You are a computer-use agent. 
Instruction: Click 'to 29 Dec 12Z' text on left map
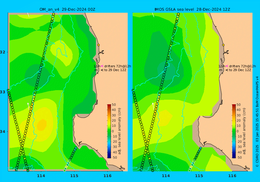pyautogui.click(x=115, y=70)
